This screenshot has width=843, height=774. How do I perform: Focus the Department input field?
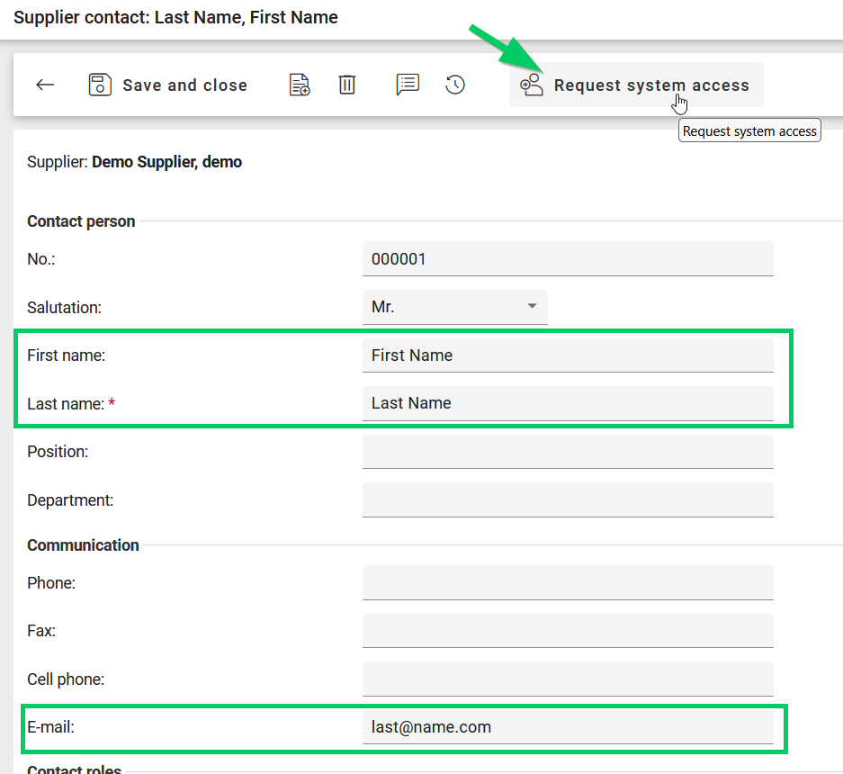(x=567, y=500)
